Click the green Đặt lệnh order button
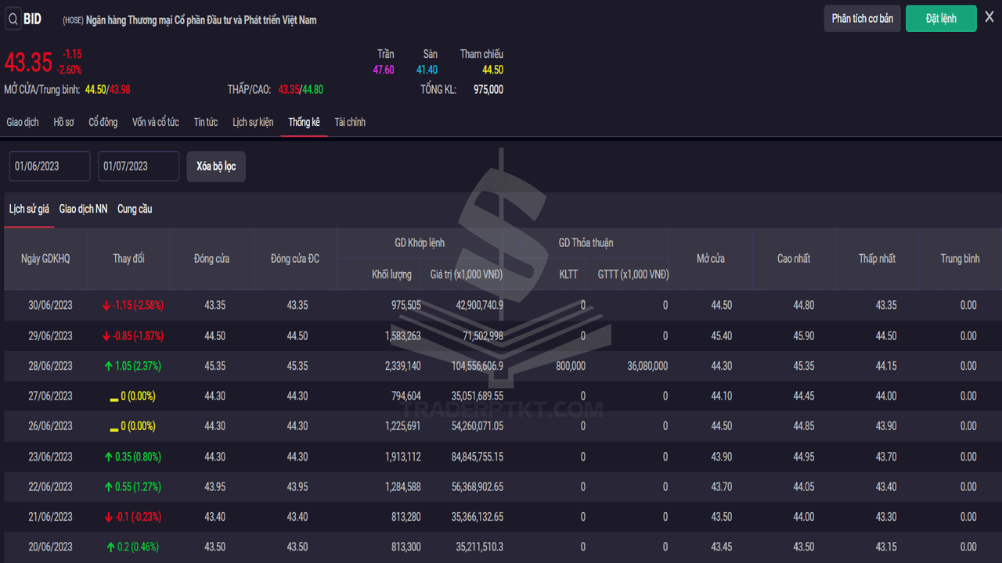The image size is (1002, 563). point(941,19)
